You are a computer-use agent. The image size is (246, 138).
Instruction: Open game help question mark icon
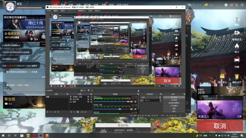(226, 5)
